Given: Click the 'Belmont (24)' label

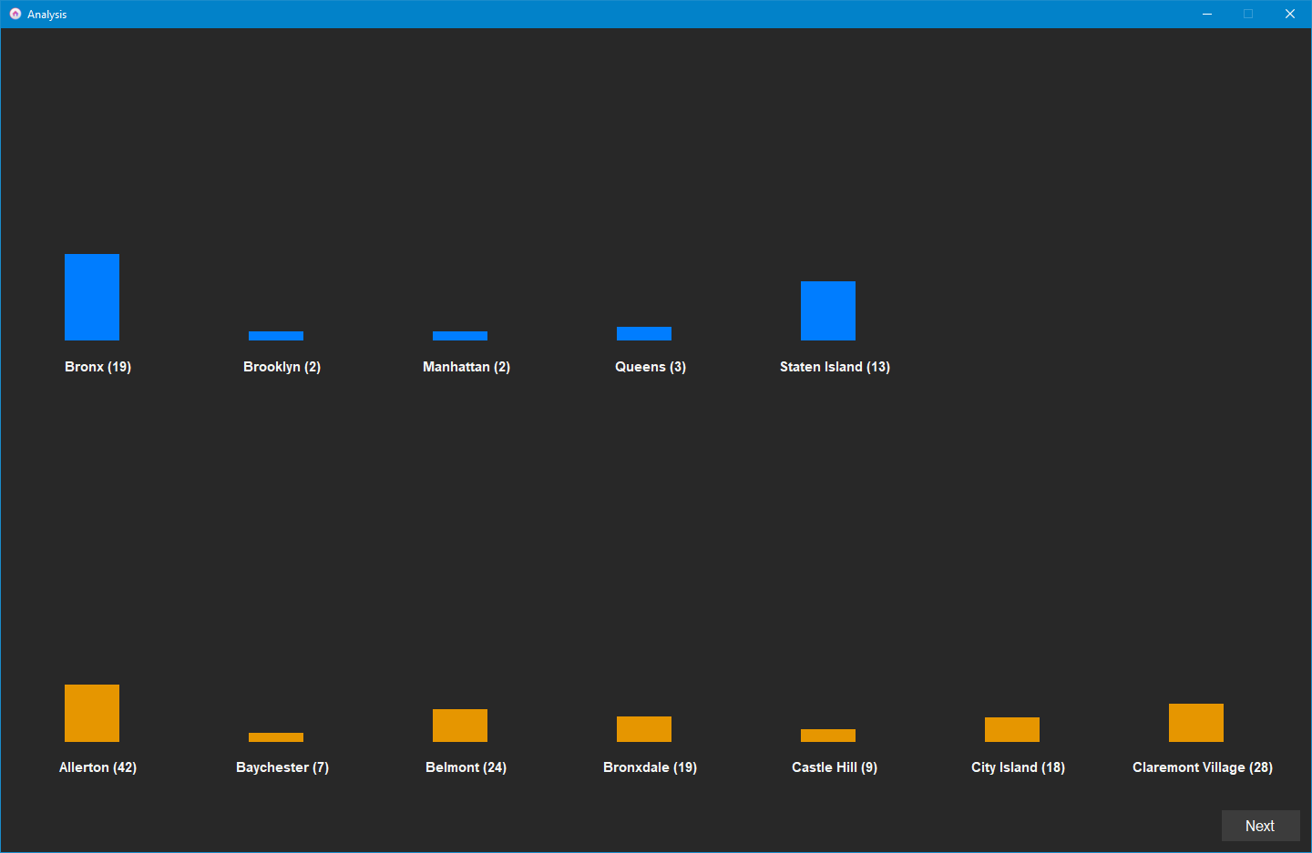Looking at the screenshot, I should [466, 767].
